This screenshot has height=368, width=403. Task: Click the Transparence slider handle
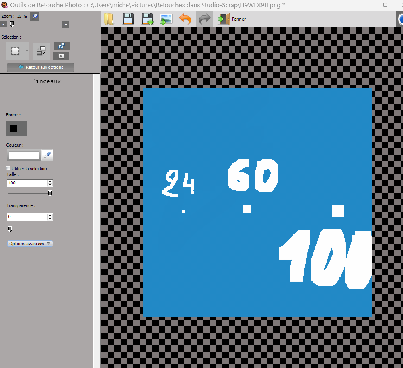coord(10,229)
